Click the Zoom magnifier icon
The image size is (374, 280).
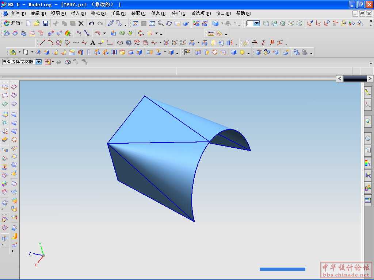(160, 23)
